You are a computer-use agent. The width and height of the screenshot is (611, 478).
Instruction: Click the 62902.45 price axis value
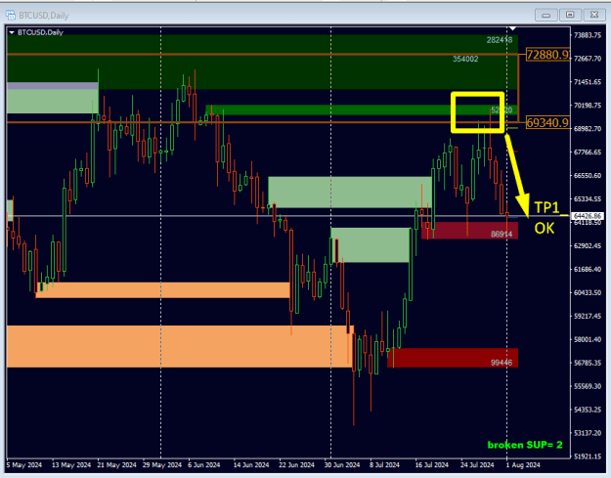point(588,245)
